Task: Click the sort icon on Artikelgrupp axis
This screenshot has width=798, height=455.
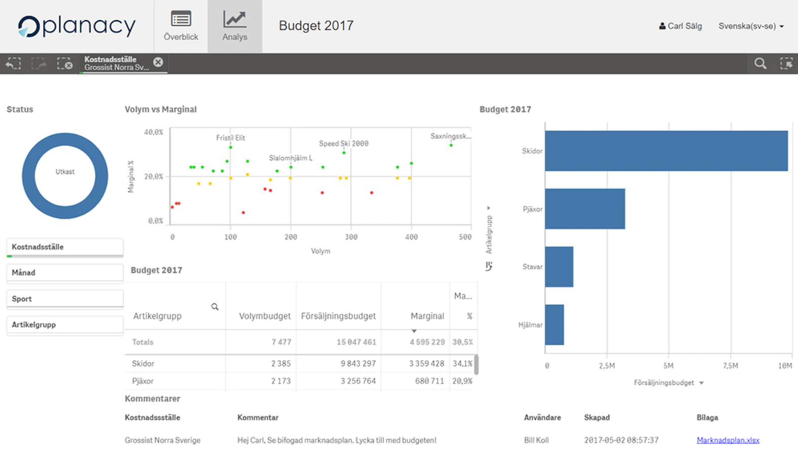Action: 489,266
